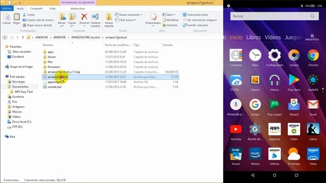Tap the Android back navigation button

[x=253, y=175]
